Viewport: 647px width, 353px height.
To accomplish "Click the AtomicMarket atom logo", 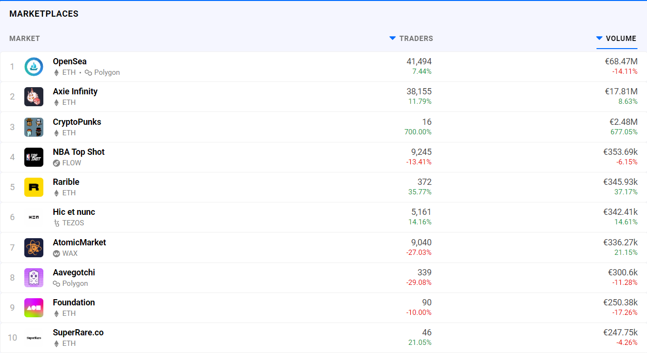I will (34, 248).
